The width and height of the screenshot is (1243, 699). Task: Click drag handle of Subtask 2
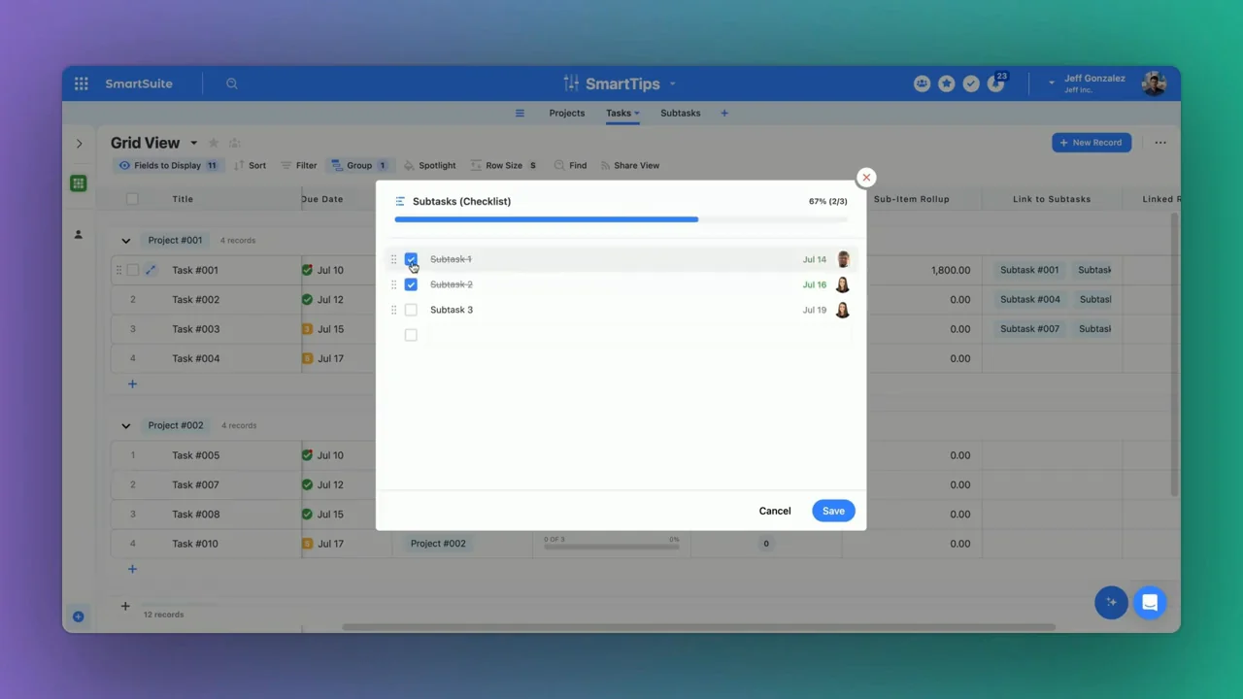point(393,284)
